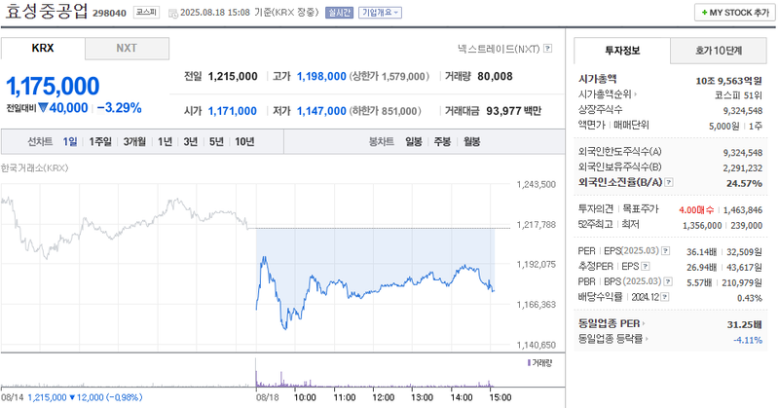This screenshot has width=779, height=408.
Task: Open help icon beside PBR BPS(2025.03)
Action: [x=668, y=281]
